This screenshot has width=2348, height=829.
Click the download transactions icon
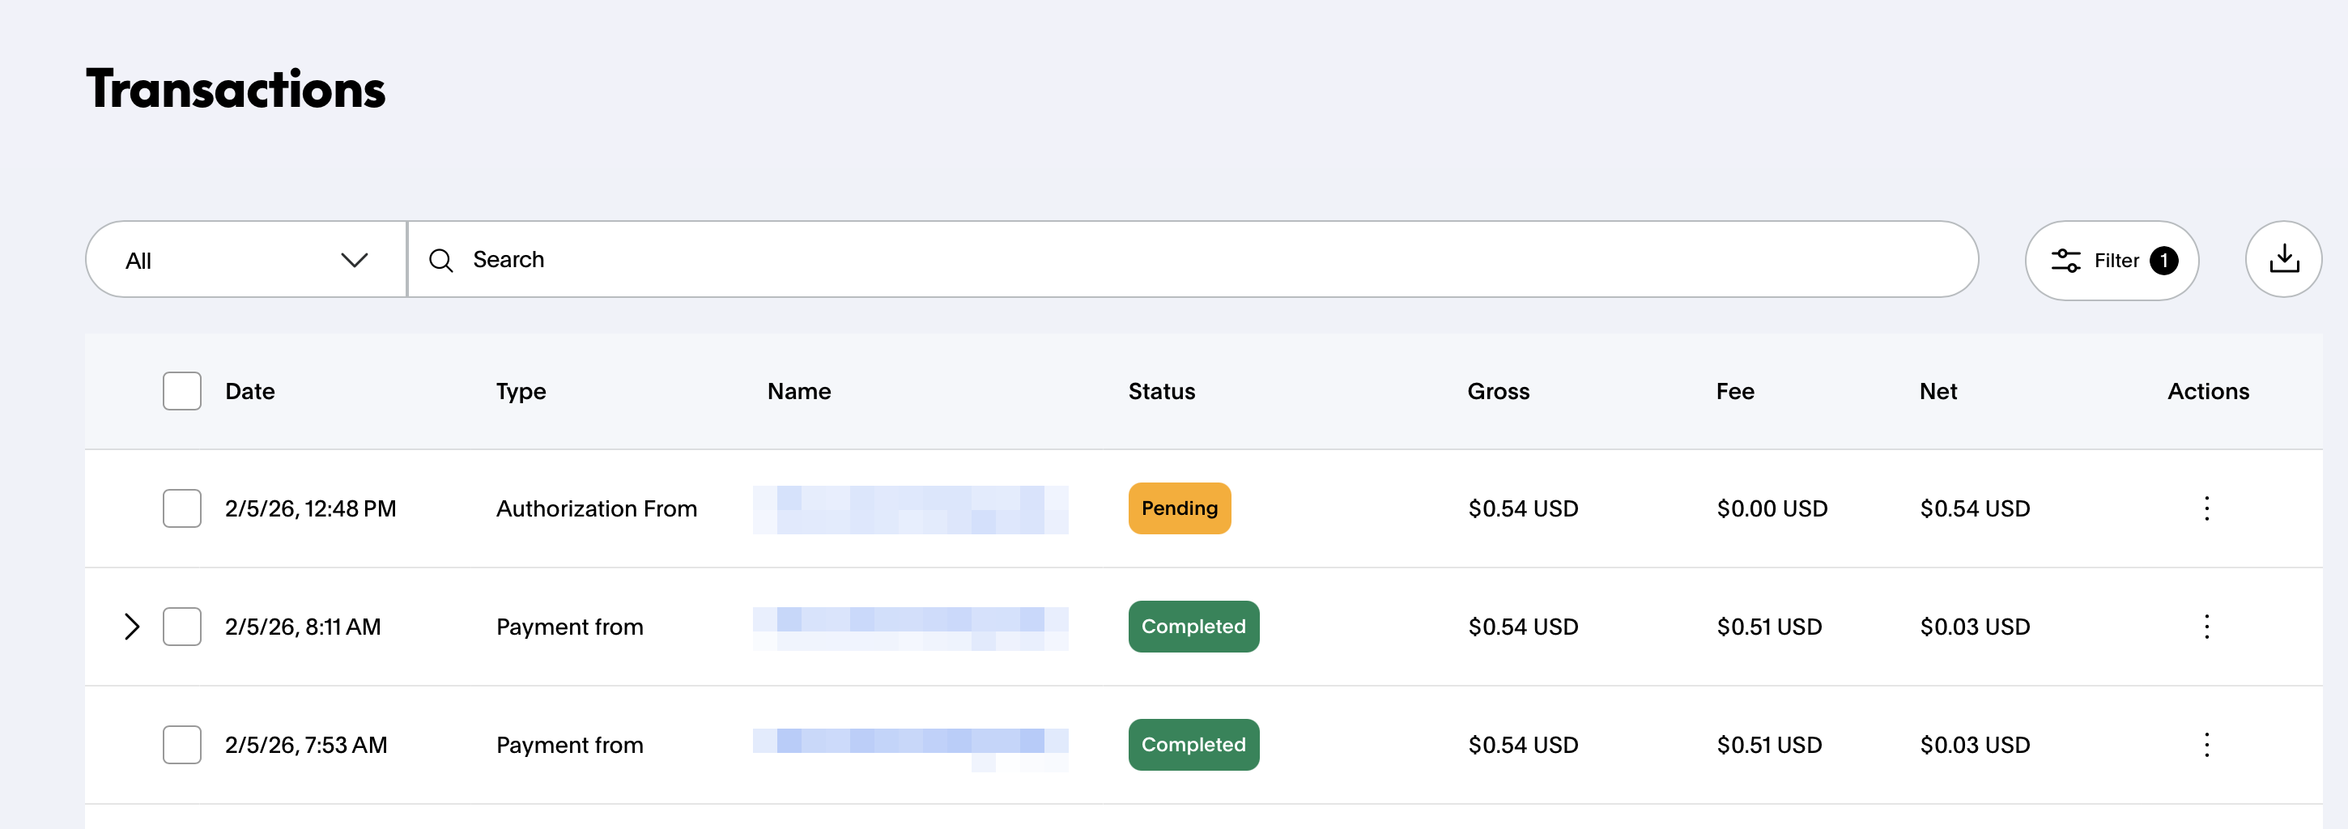click(x=2282, y=260)
